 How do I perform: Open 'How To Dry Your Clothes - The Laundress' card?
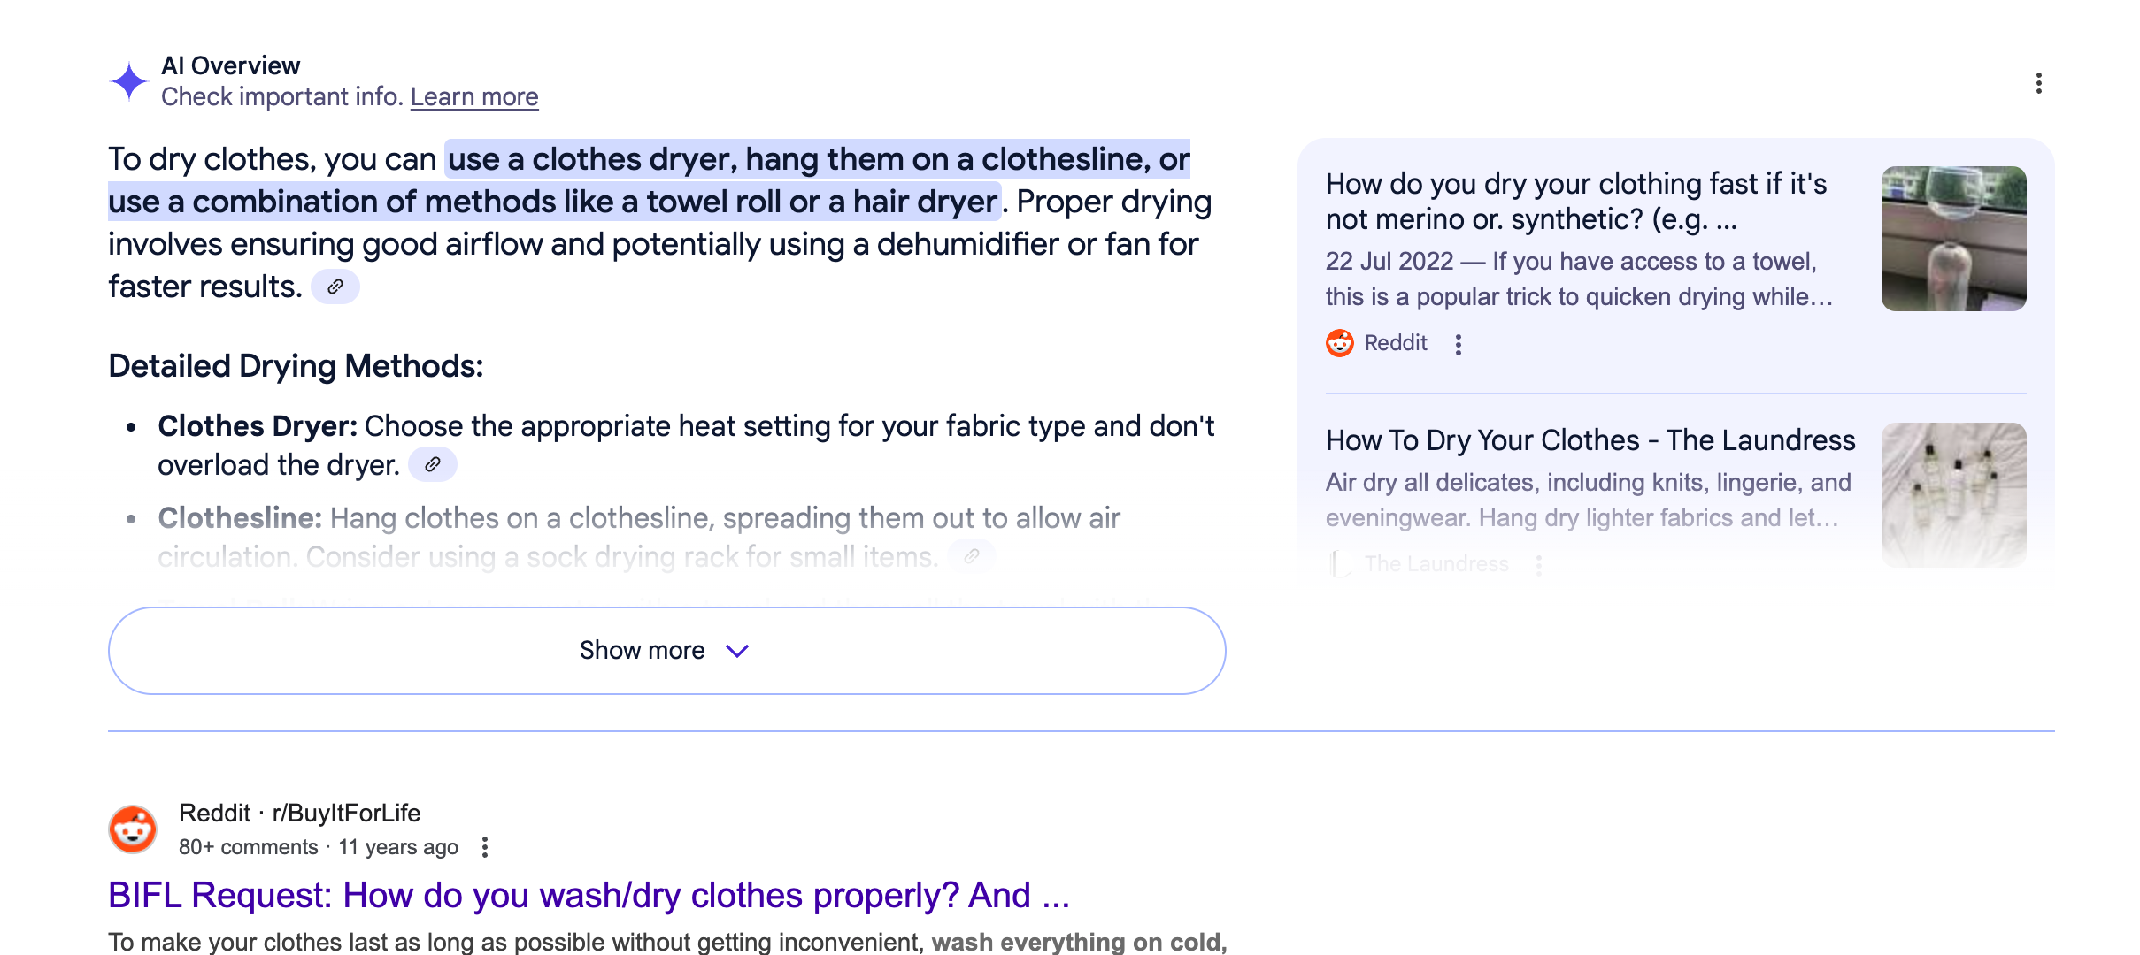(1590, 440)
